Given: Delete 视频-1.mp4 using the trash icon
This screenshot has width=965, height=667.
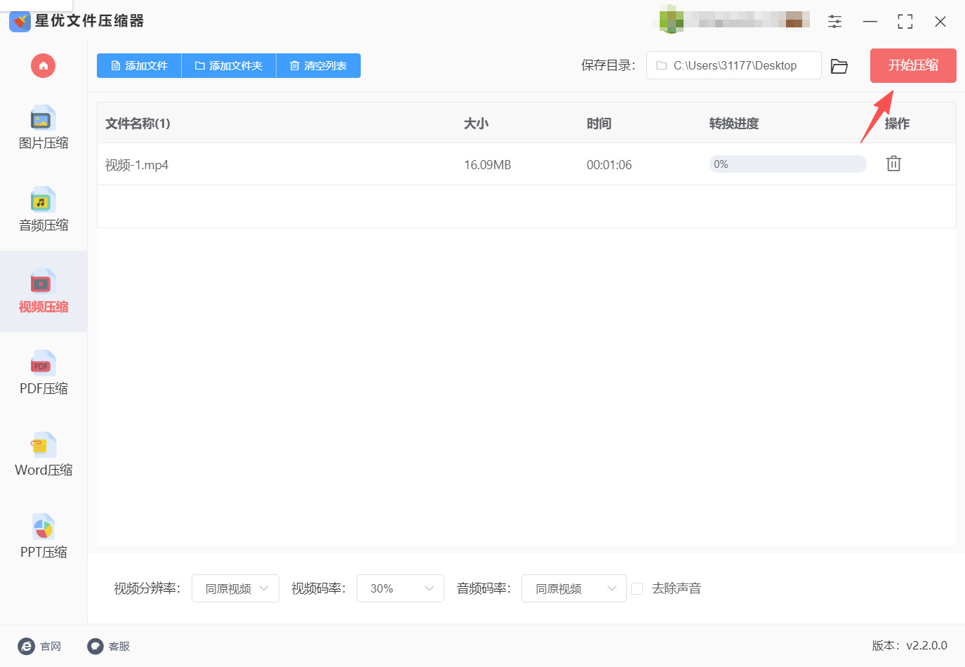Looking at the screenshot, I should point(893,164).
